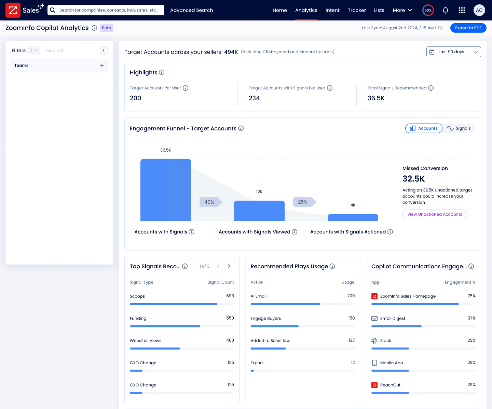The width and height of the screenshot is (492, 409).
Task: Open the Last 90 days date dropdown
Action: click(454, 52)
